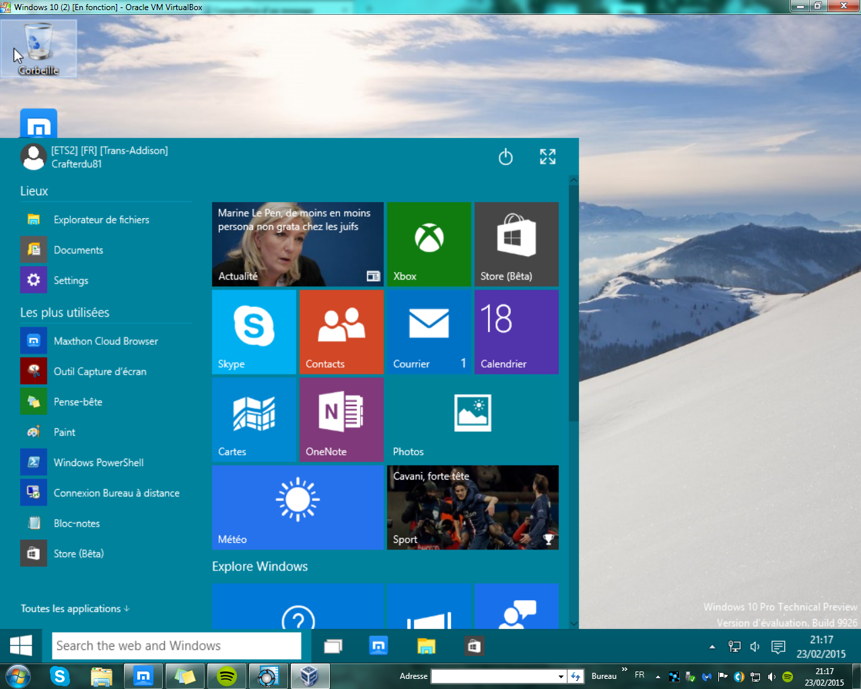Open Bloc-notes from the list

point(106,523)
